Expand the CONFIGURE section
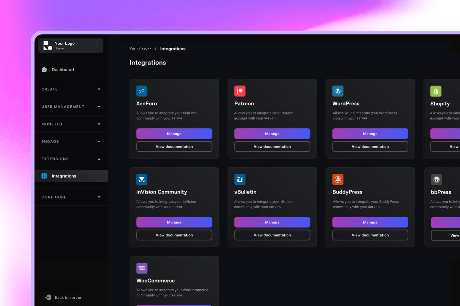Viewport: 460px width, 306px height. [x=71, y=197]
